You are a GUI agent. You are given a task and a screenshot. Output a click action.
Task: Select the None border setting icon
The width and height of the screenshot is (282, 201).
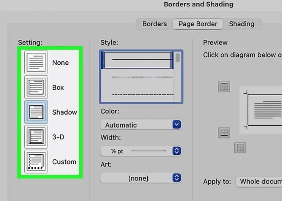coord(36,62)
